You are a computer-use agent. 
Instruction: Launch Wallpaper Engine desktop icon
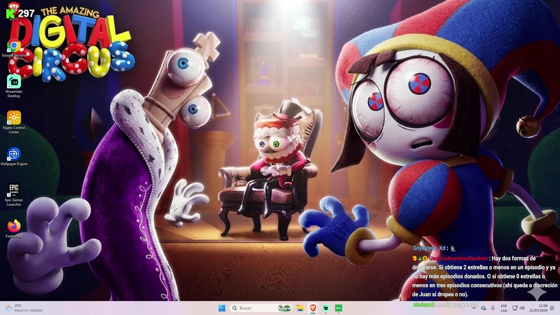14,157
